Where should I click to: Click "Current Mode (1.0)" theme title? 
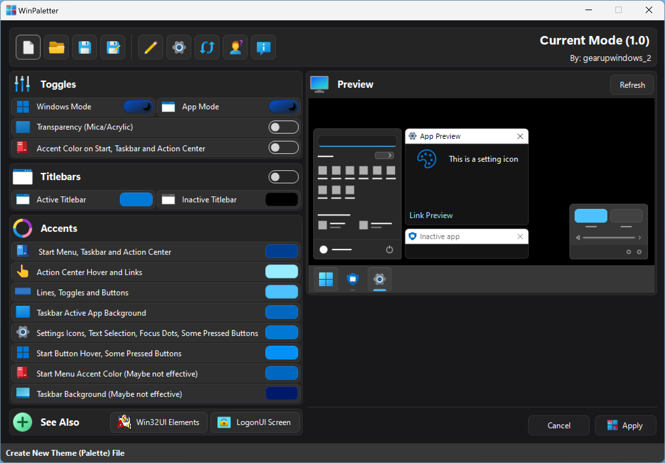click(x=595, y=40)
